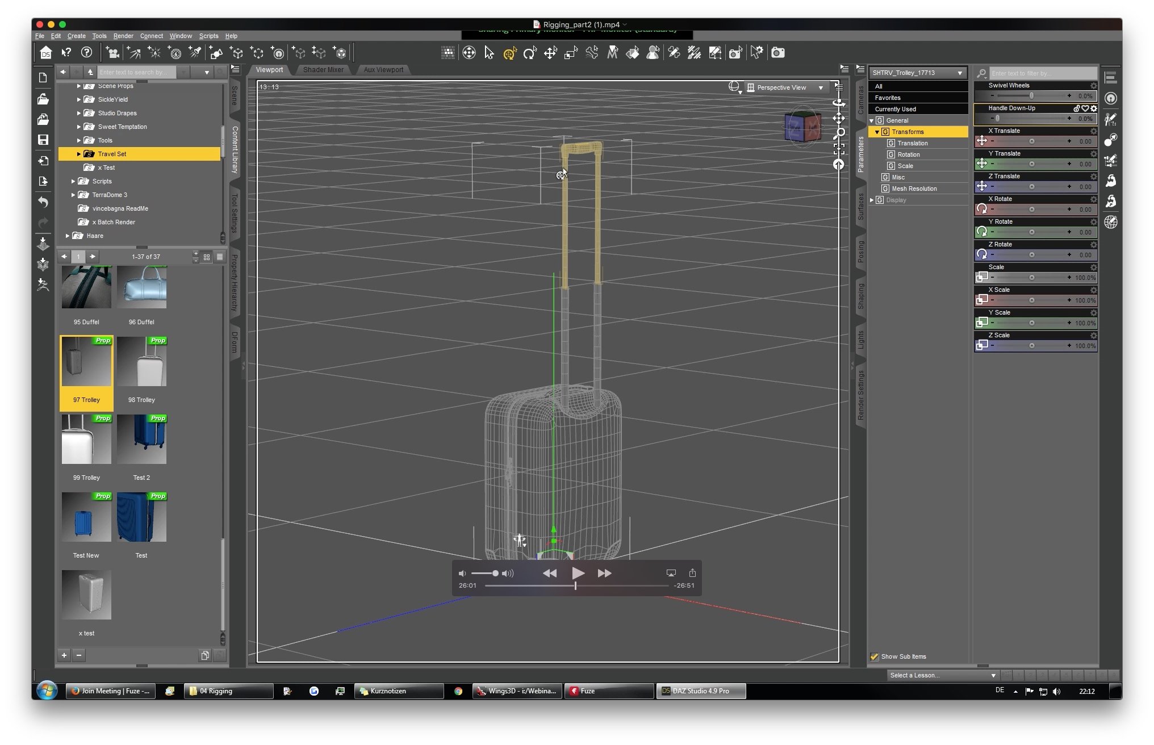The width and height of the screenshot is (1154, 745).
Task: Click the DAZ Studio home icon in the toolbar
Action: tap(45, 53)
